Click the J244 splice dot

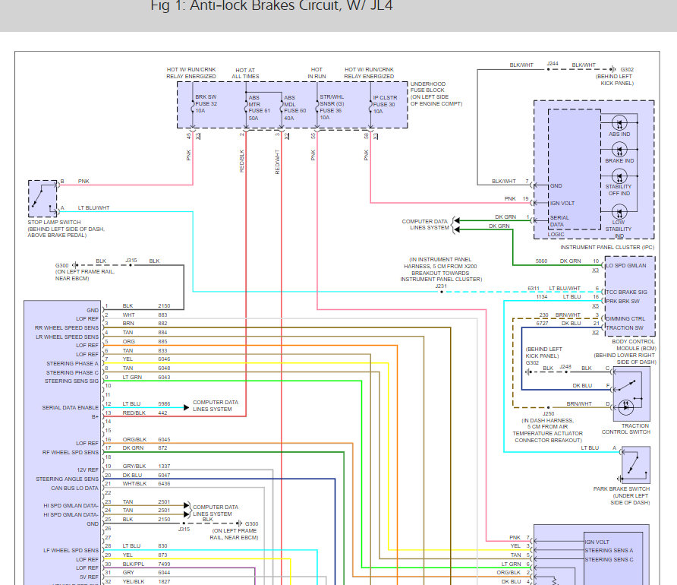tap(548, 69)
